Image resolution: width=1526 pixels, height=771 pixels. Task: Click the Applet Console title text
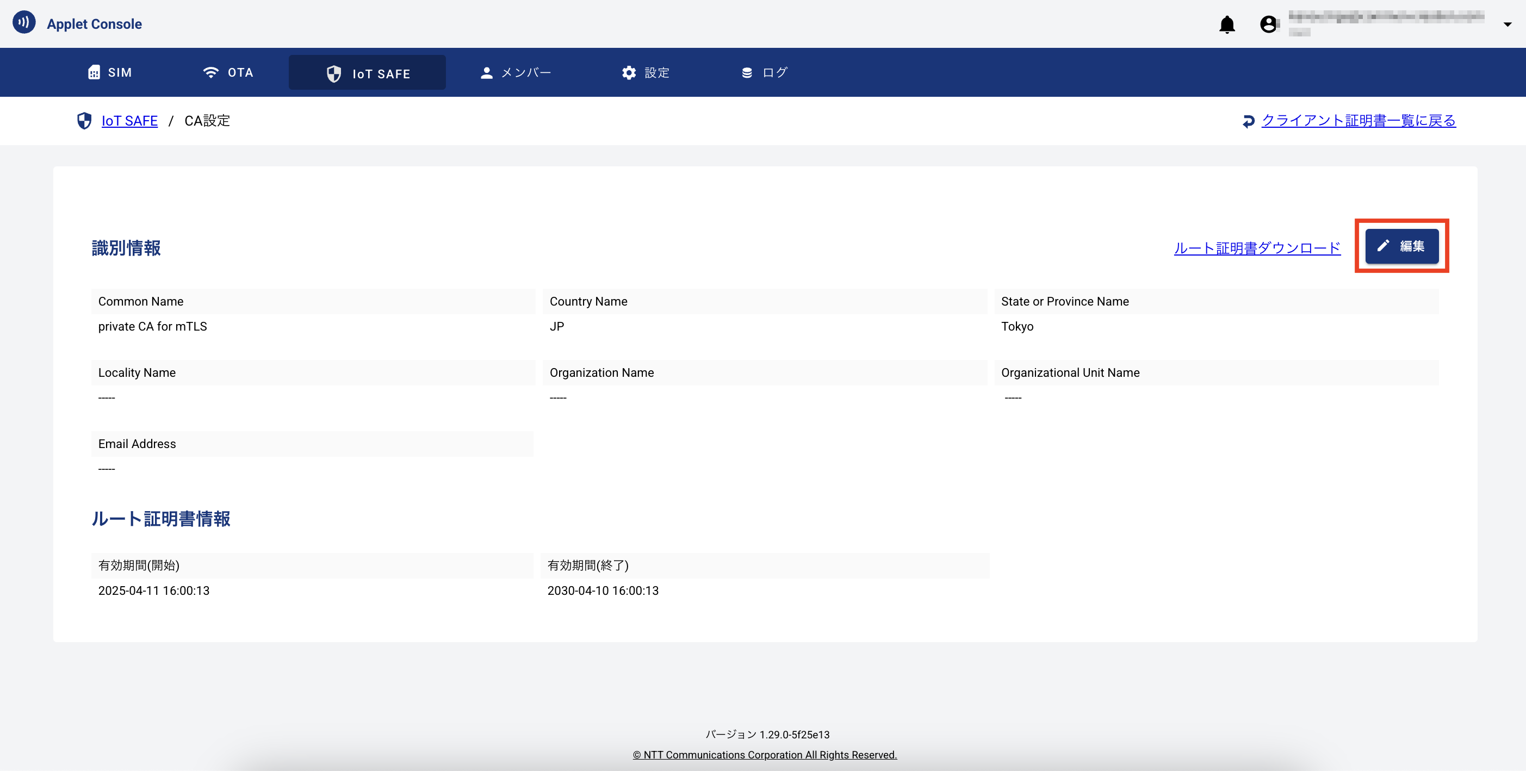click(94, 24)
